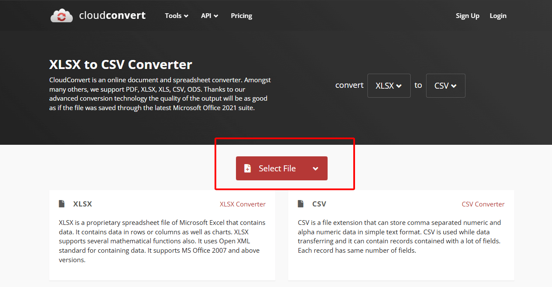Go to the Pricing page
Image resolution: width=552 pixels, height=287 pixels.
coord(242,16)
